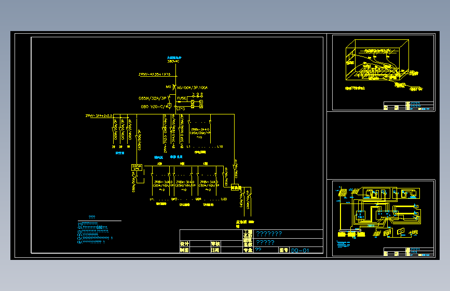Click the 制图 cell in title block
450x291 pixels.
coord(184,250)
